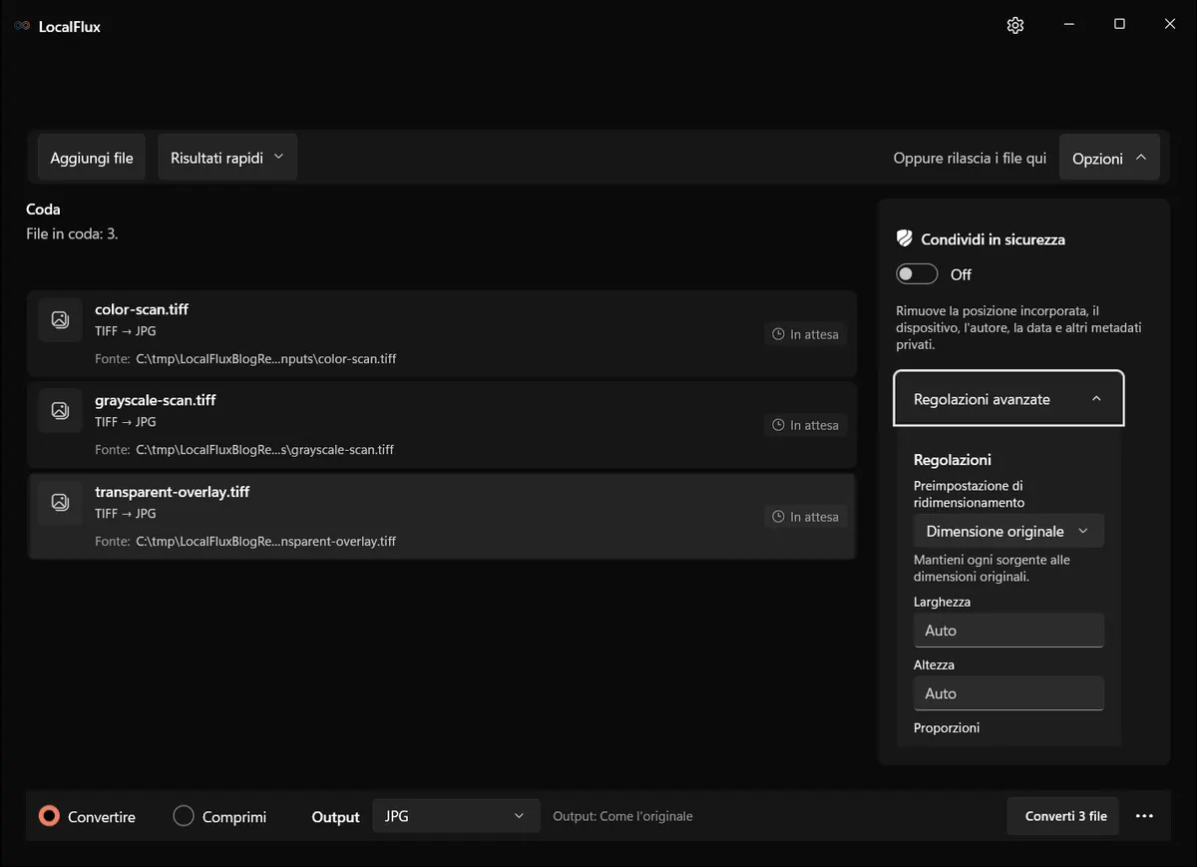
Task: Open settings via the gear icon
Action: click(x=1015, y=25)
